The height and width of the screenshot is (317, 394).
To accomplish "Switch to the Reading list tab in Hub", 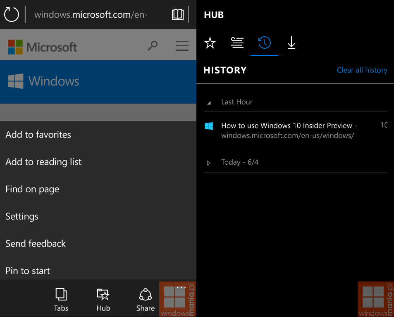I will tap(237, 43).
